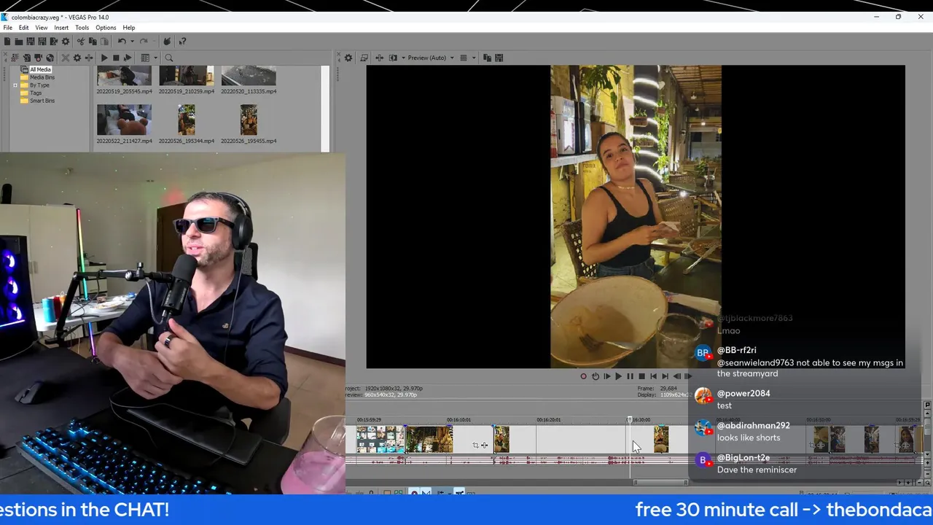This screenshot has width=933, height=525.
Task: Click the Project Media vertical scrollbar
Action: [x=325, y=109]
